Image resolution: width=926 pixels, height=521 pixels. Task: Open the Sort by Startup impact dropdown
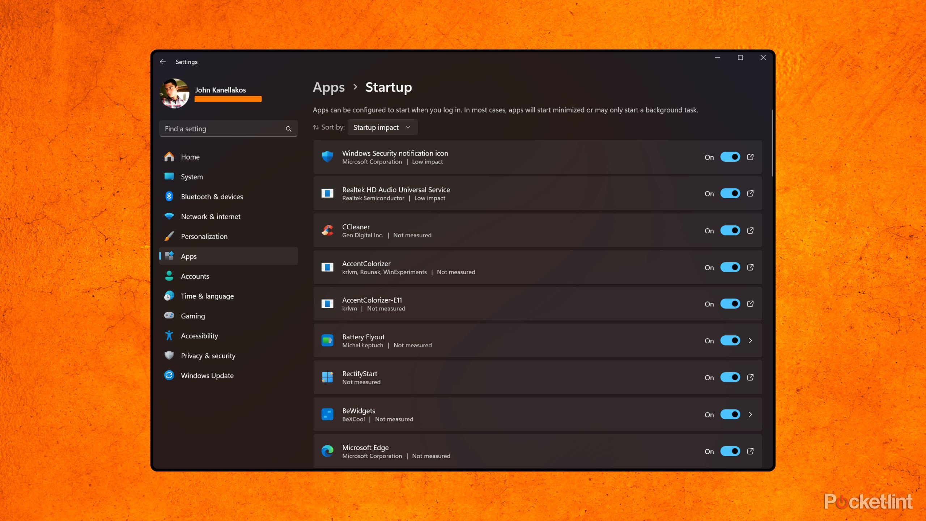pyautogui.click(x=382, y=127)
